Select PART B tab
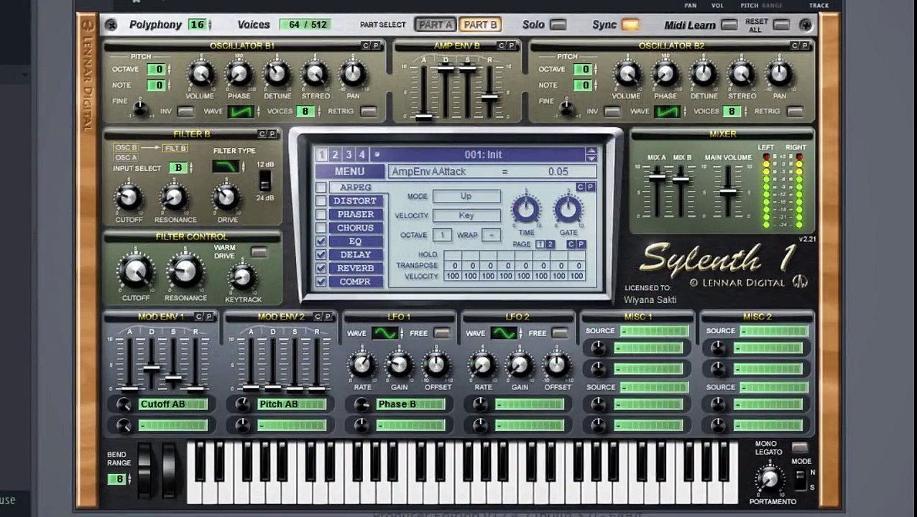The width and height of the screenshot is (917, 517). [480, 24]
